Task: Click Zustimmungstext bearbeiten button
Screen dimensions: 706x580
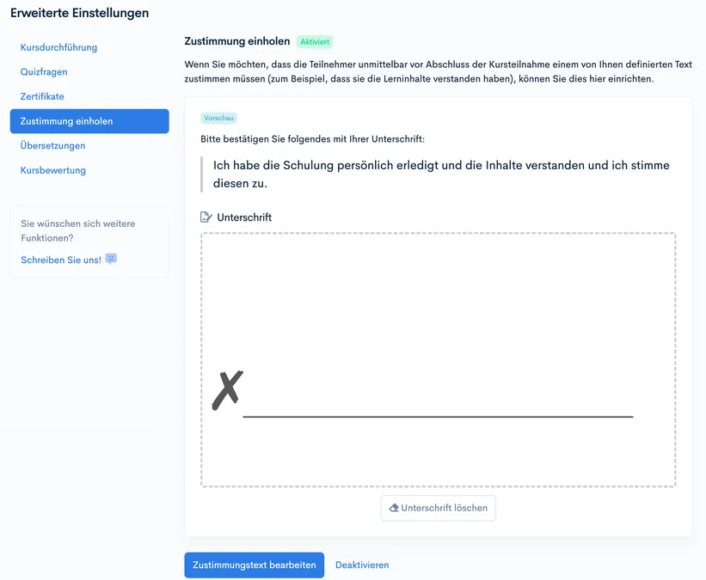Action: coord(254,565)
